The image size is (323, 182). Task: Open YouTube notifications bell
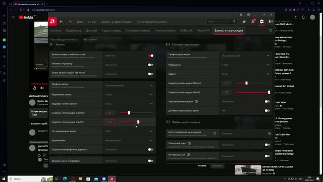[x=303, y=17]
